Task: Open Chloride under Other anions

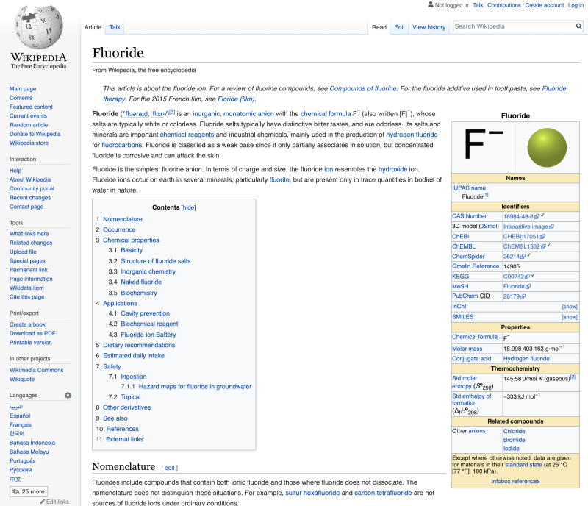Action: pyautogui.click(x=514, y=432)
